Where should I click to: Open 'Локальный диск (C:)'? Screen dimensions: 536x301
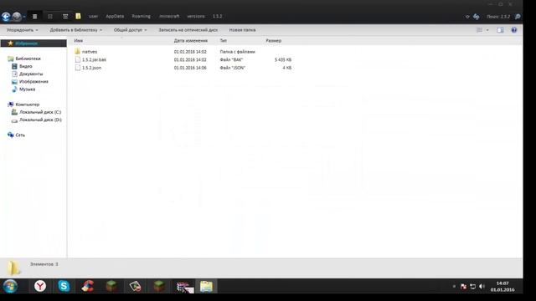[40, 112]
